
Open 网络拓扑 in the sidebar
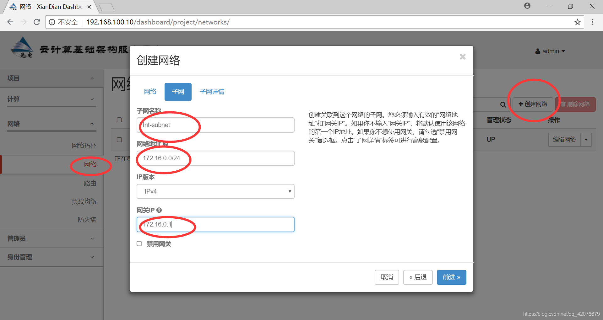tap(84, 146)
